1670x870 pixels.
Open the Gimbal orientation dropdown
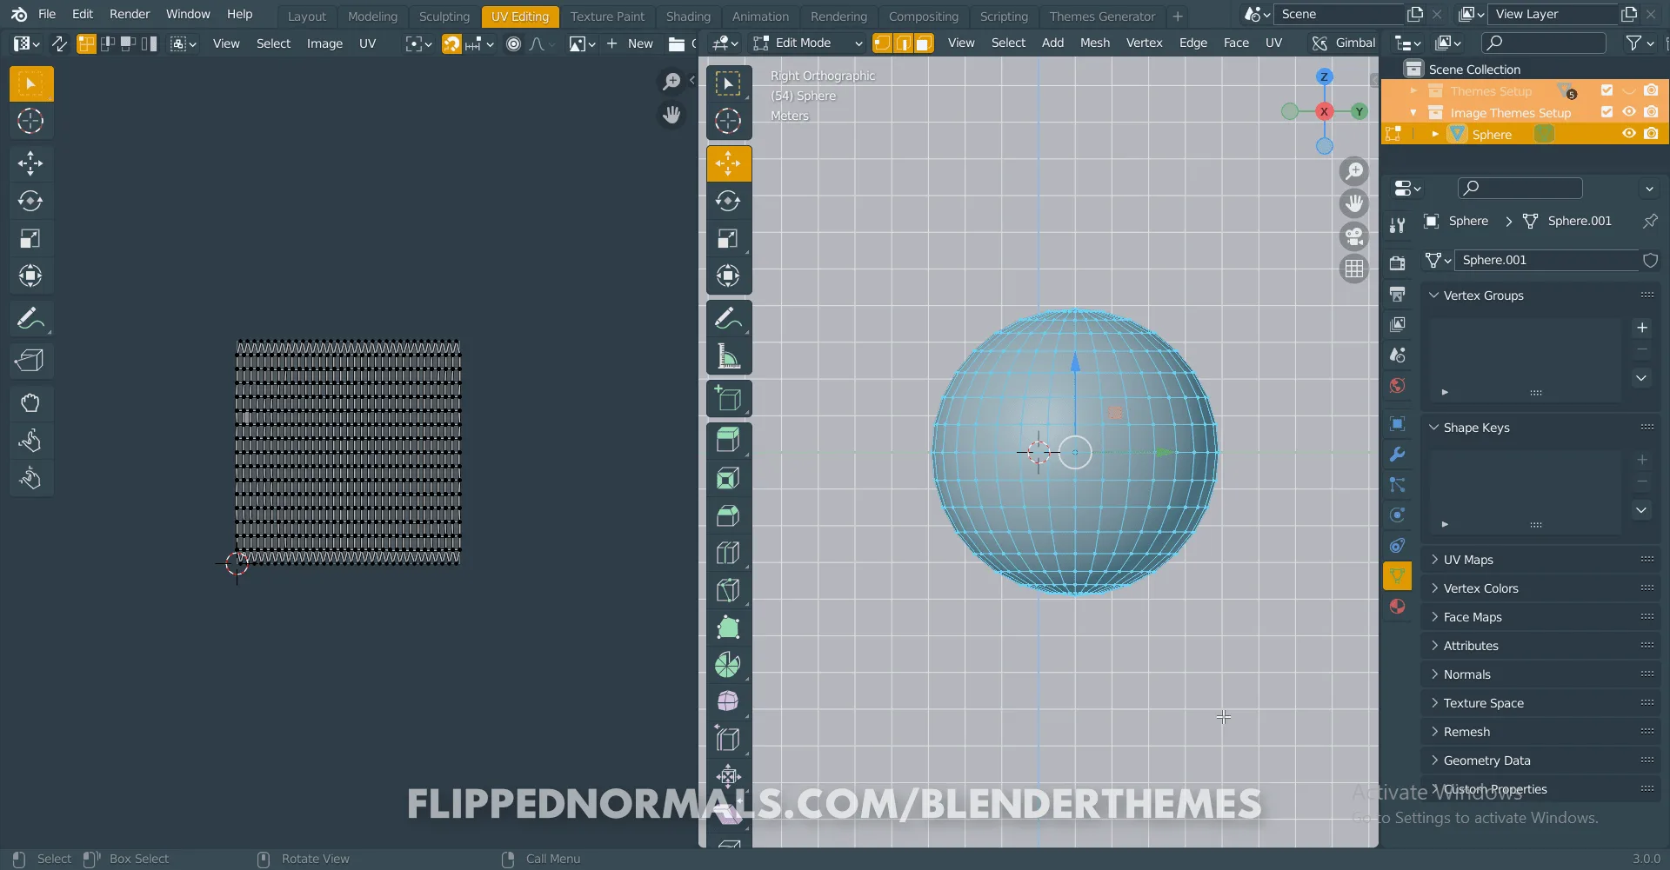pyautogui.click(x=1344, y=43)
